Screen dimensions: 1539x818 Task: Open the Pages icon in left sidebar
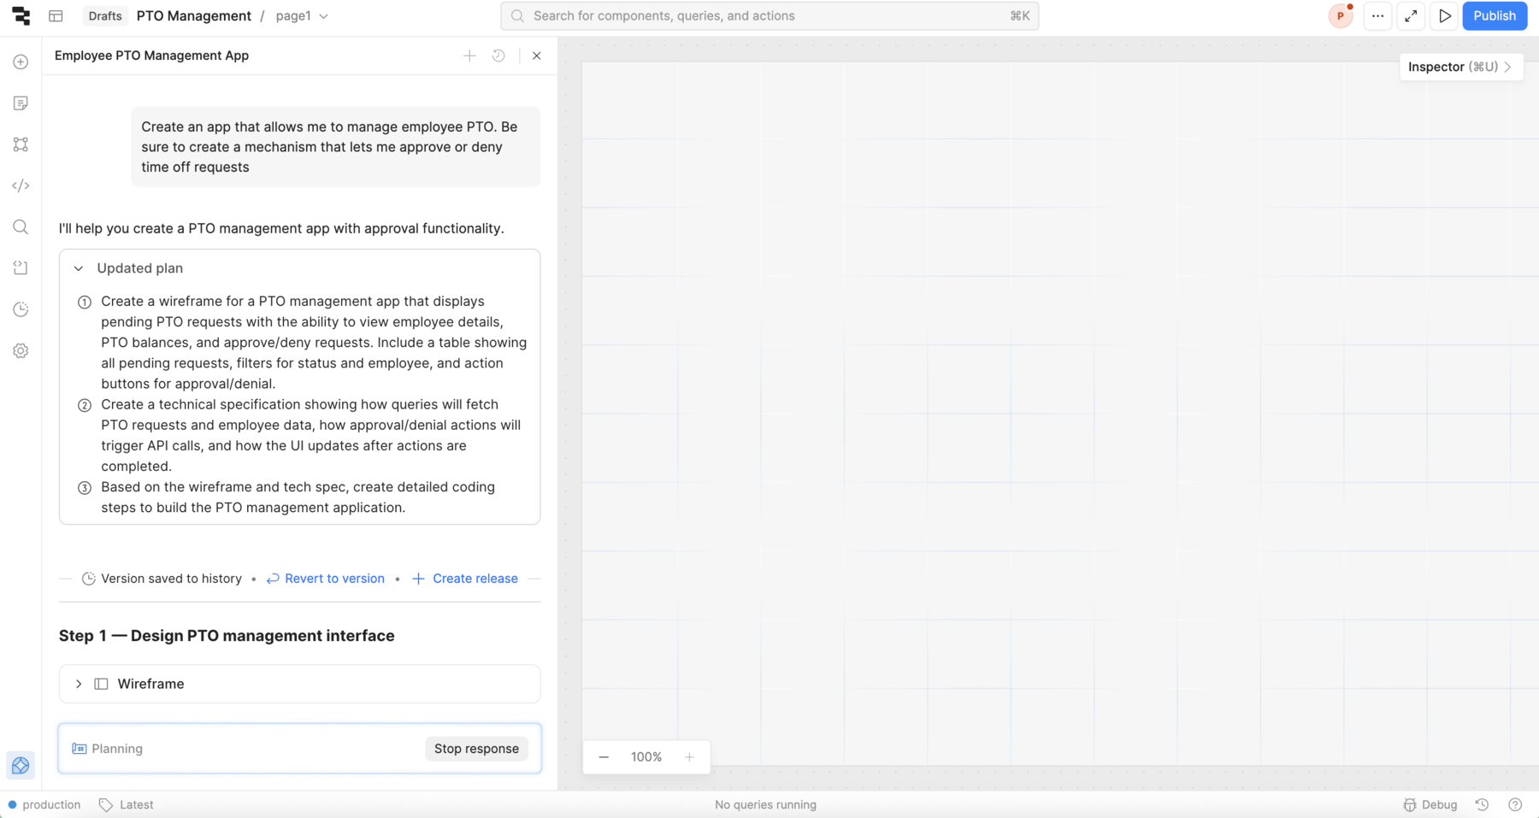click(21, 103)
